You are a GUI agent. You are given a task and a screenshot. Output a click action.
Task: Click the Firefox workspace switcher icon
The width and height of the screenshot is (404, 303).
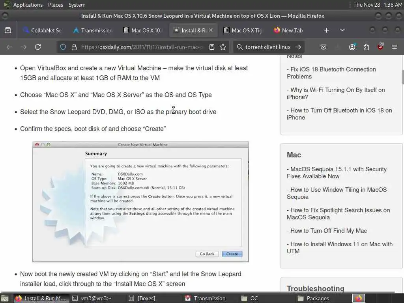coord(359,298)
